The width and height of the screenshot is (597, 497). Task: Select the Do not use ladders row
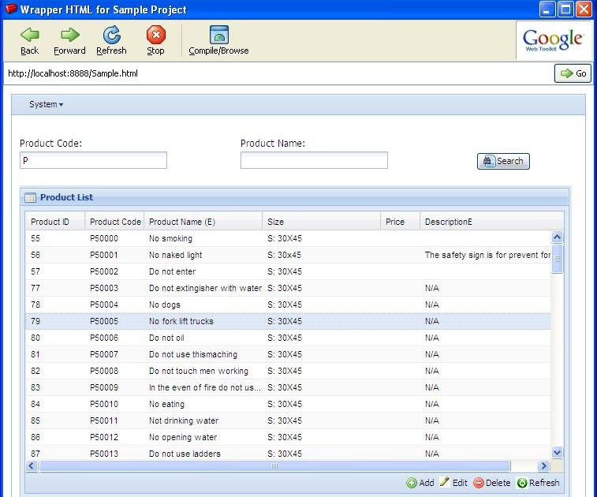(x=288, y=453)
